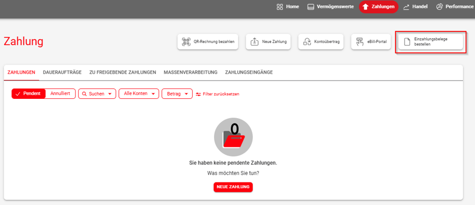The image size is (475, 205).
Task: Click the Zahlungen upload arrow icon
Action: pos(366,7)
